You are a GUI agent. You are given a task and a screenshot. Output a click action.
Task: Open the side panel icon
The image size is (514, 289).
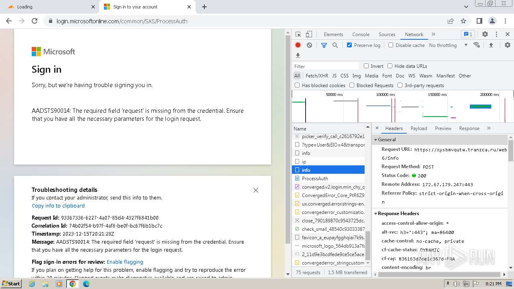coord(479,21)
